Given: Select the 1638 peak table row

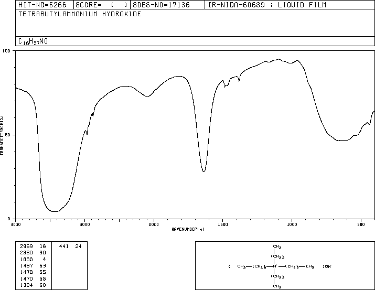Looking at the screenshot, I should pyautogui.click(x=33, y=259).
